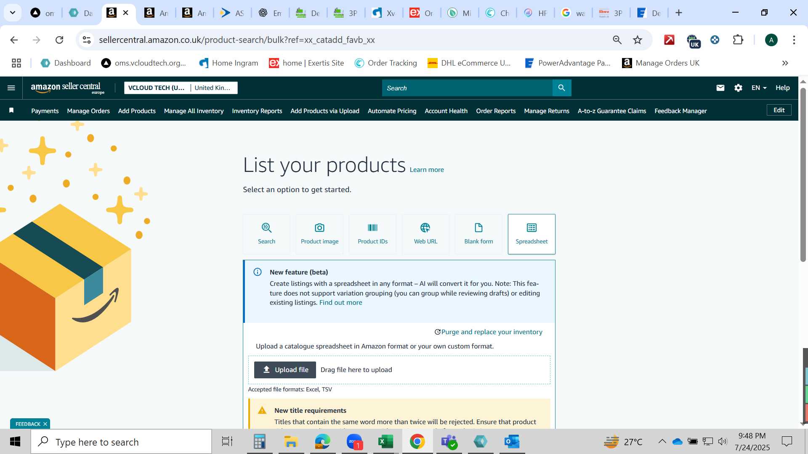The height and width of the screenshot is (454, 808).
Task: Open the Help link
Action: pyautogui.click(x=782, y=88)
